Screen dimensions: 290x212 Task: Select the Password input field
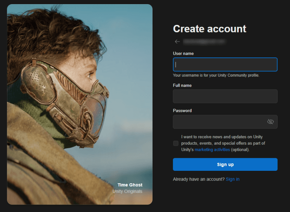219,122
